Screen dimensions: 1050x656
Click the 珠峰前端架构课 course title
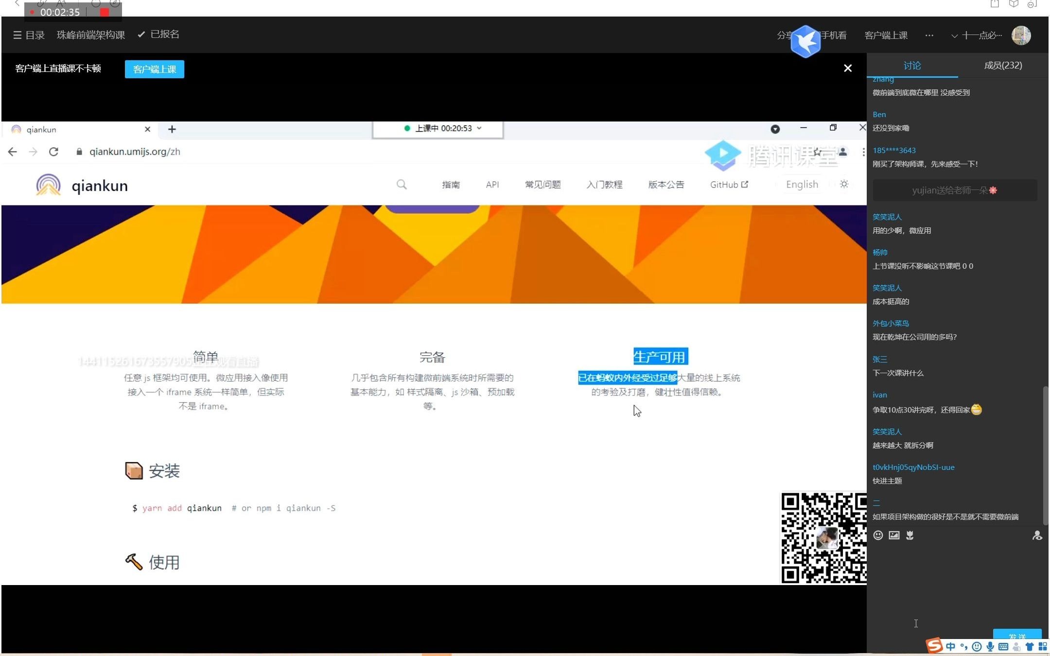click(91, 35)
